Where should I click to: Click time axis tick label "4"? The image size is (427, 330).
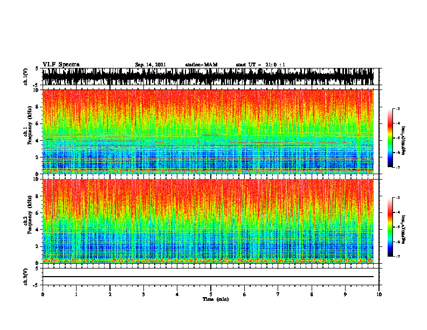click(x=177, y=294)
